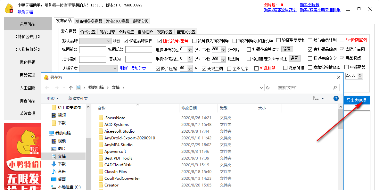Select the Aiseesoft Studio folder icon
This screenshot has height=190, width=379.
point(101,131)
